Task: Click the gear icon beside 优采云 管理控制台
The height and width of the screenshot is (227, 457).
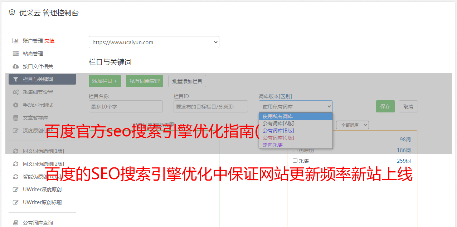Action: [12, 12]
